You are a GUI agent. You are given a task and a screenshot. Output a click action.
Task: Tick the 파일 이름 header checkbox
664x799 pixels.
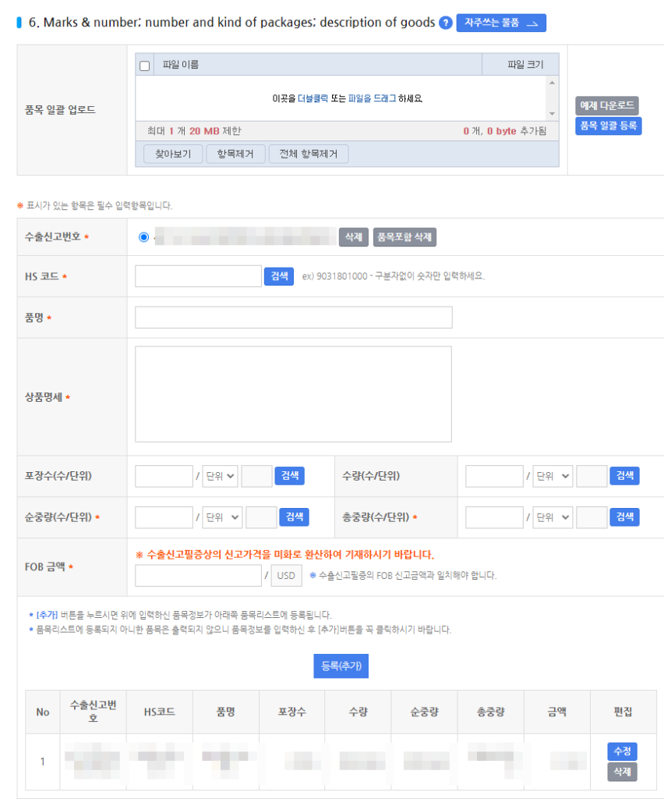click(144, 66)
